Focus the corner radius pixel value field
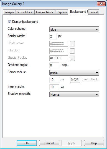 [54, 80]
